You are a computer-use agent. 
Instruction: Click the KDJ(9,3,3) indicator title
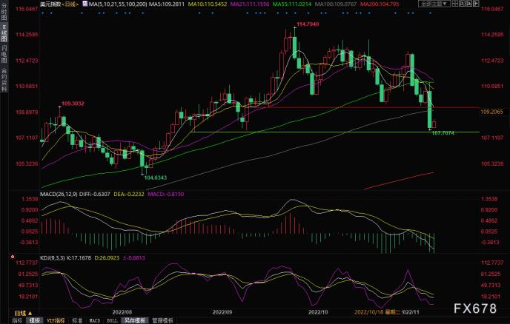pyautogui.click(x=53, y=258)
